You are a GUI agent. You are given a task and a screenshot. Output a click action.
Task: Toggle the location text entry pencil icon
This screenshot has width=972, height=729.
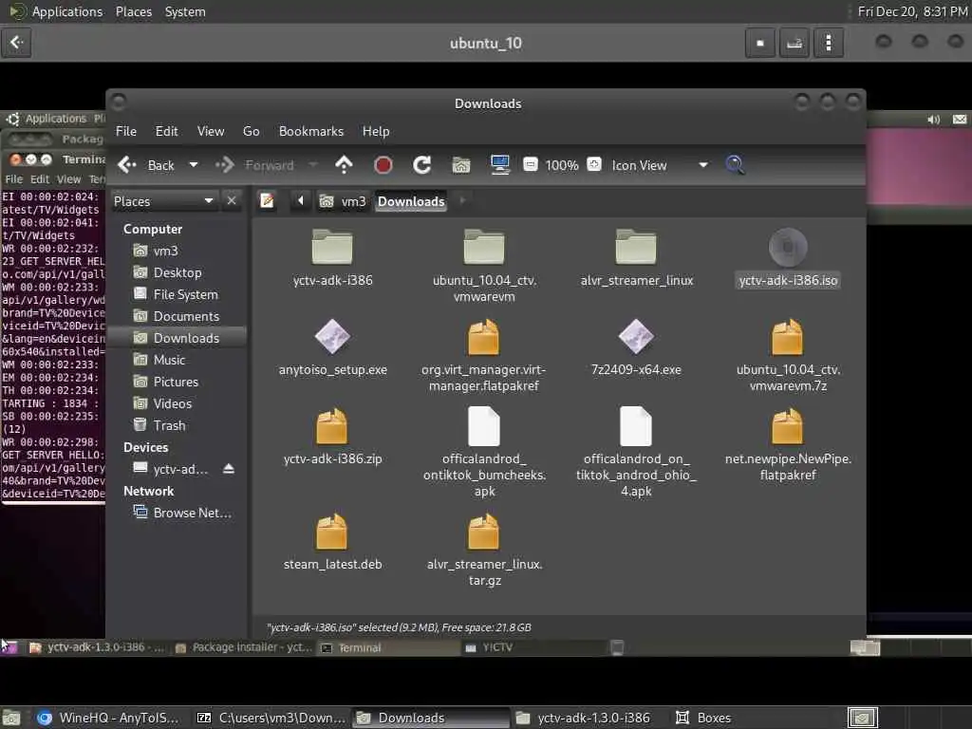pos(267,201)
